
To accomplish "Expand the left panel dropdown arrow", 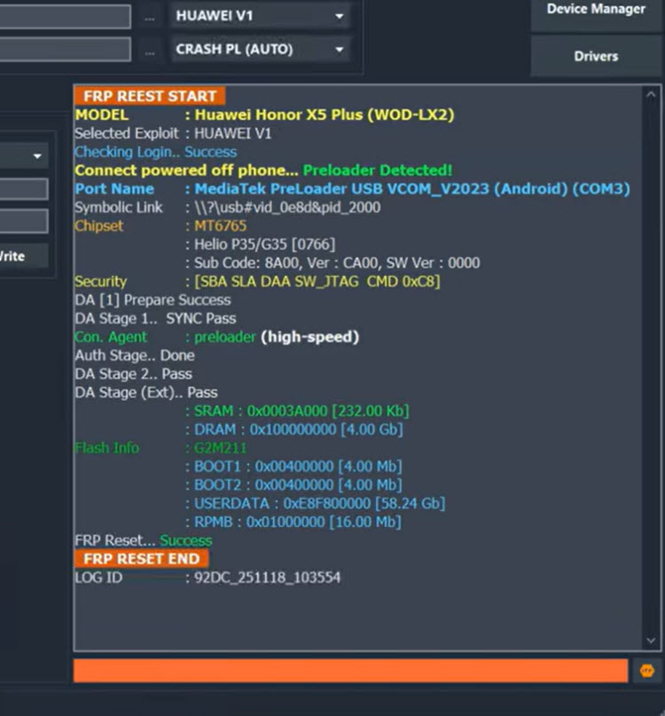I will [37, 156].
